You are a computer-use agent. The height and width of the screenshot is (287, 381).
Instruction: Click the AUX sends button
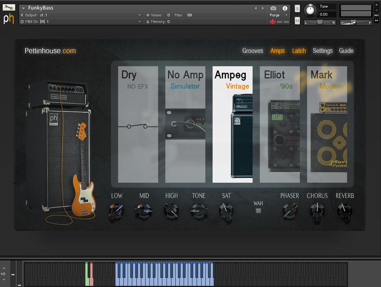pos(376,15)
